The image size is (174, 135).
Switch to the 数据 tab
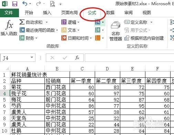click(110, 12)
